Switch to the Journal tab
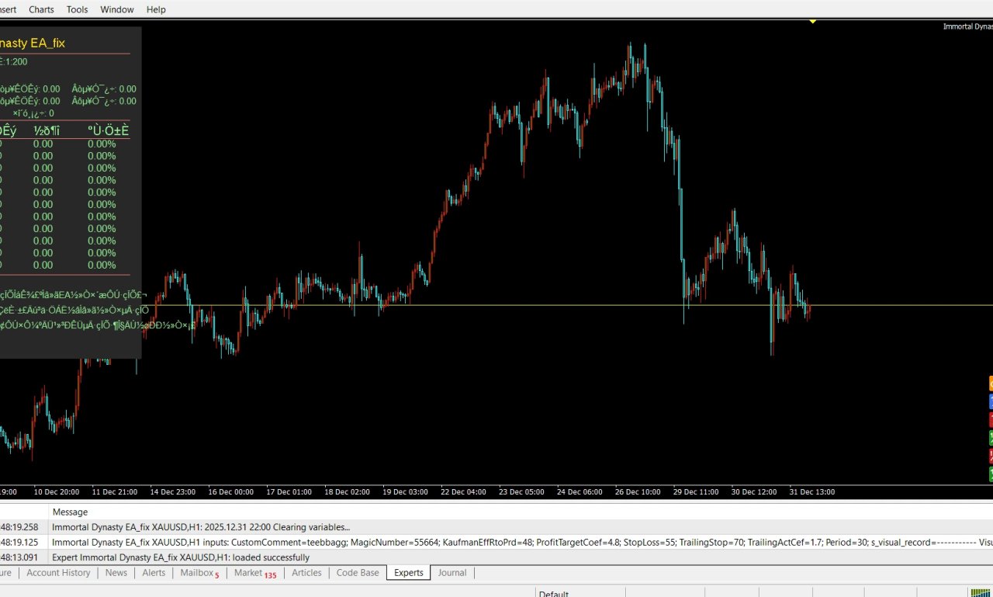Image resolution: width=993 pixels, height=597 pixels. [x=452, y=573]
